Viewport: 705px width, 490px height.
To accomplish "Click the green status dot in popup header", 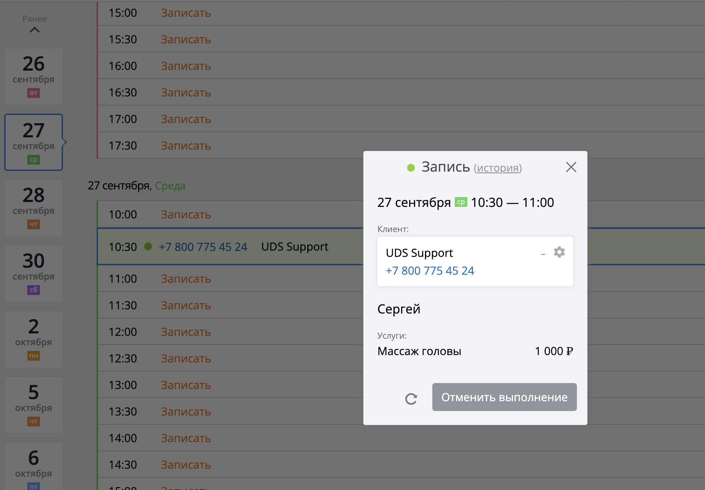I will (411, 168).
